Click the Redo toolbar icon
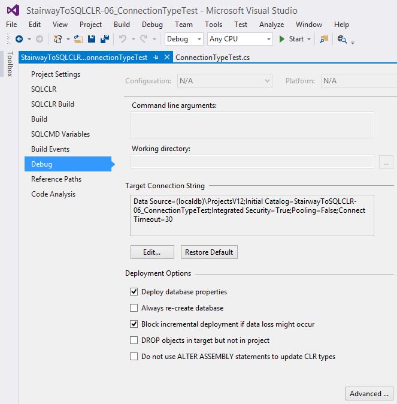Viewport: 397px width, 404px height. click(144, 39)
